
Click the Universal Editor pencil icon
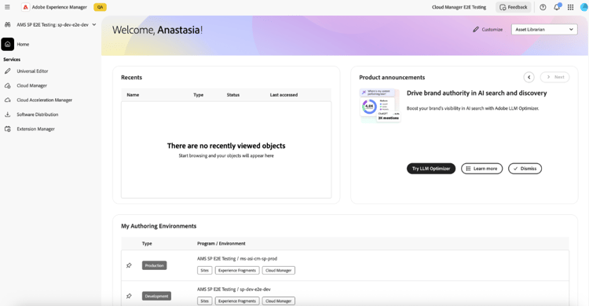pyautogui.click(x=8, y=71)
